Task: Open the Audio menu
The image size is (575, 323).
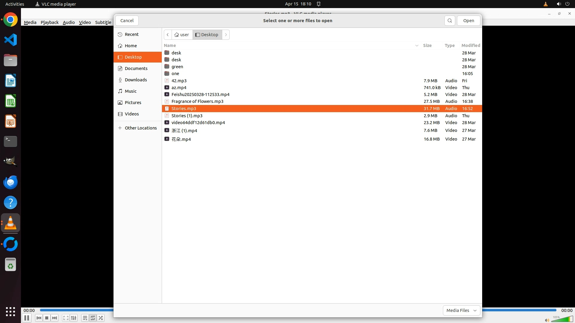Action: click(x=69, y=22)
